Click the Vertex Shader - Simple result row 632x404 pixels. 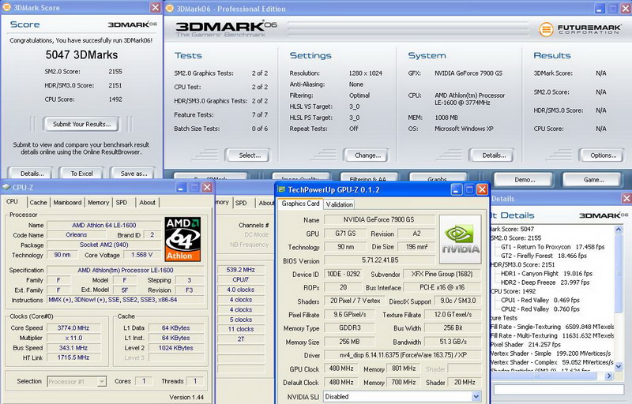(x=550, y=353)
